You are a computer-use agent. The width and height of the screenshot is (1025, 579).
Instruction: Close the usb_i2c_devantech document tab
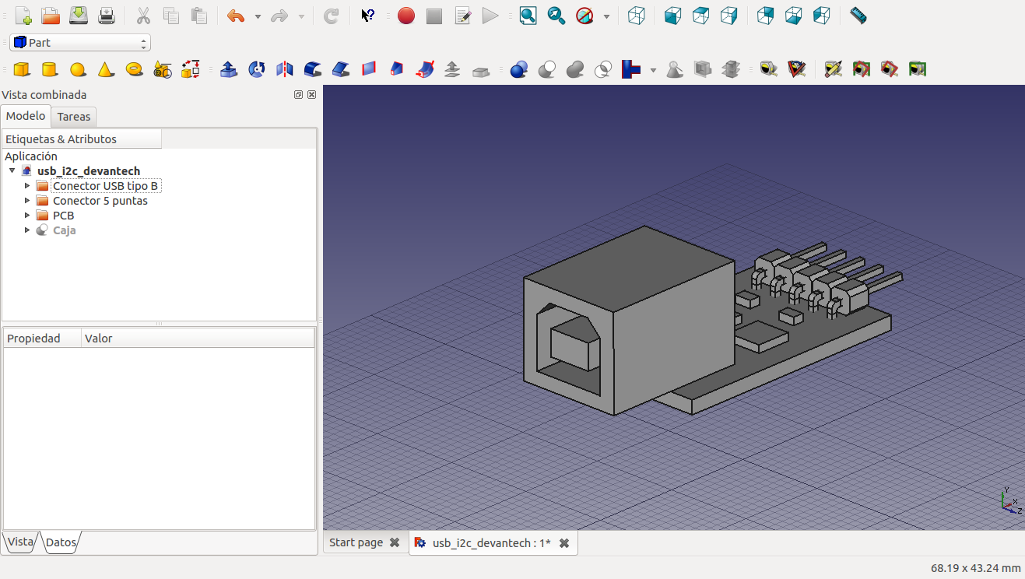564,542
